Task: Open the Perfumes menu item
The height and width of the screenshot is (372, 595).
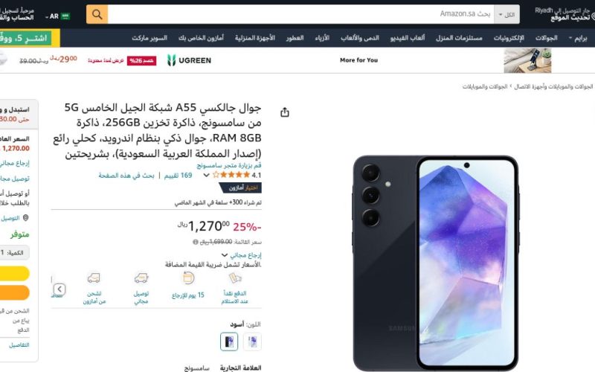Action: (x=295, y=38)
